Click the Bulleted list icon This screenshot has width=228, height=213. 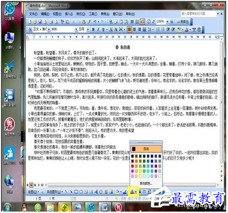coord(163,29)
